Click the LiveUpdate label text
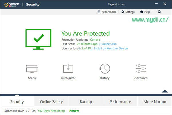 click(x=68, y=78)
